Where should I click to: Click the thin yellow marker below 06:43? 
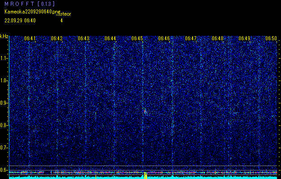click(96, 177)
